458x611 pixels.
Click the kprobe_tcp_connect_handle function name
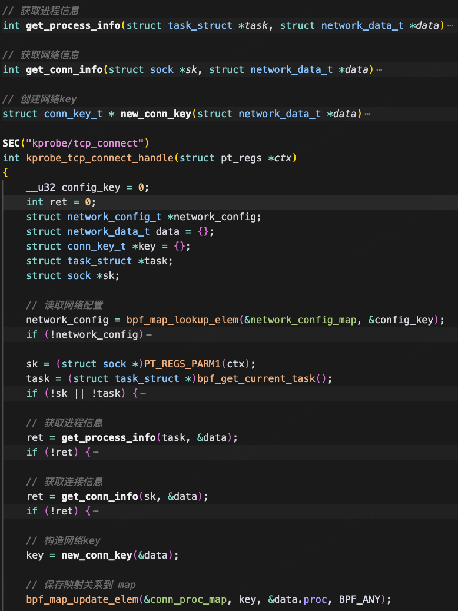tap(100, 158)
